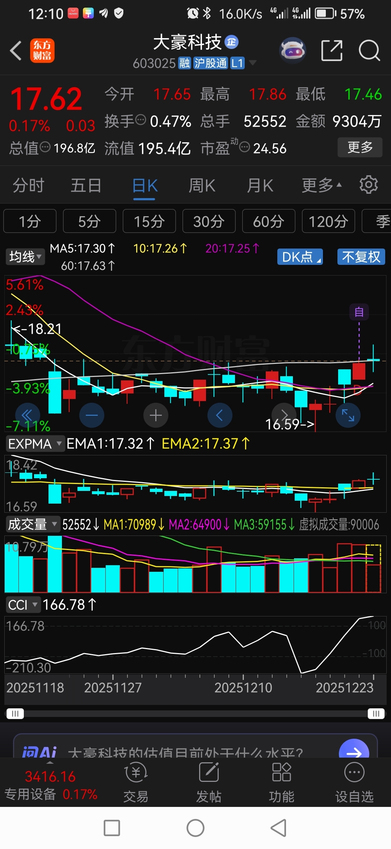This screenshot has width=391, height=849.
Task: Open chart settings gear icon
Action: (369, 185)
